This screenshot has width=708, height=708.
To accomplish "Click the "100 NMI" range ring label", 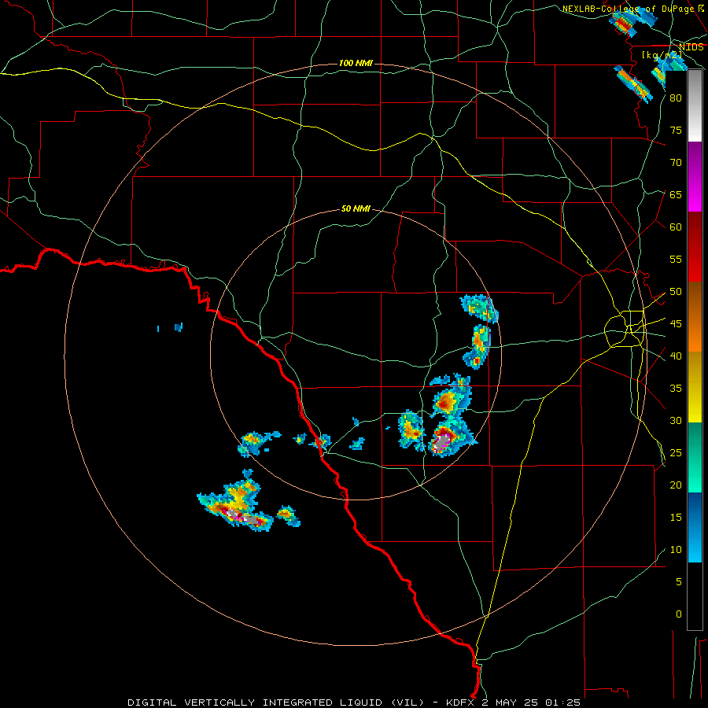I will [356, 63].
